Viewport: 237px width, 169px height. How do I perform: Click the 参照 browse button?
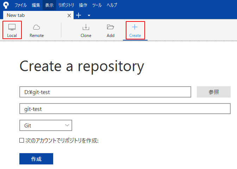pos(213,92)
